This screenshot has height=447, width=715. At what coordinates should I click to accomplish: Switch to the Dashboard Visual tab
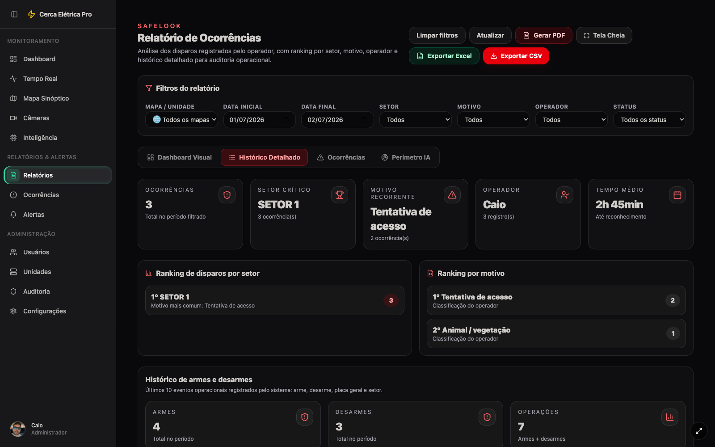point(180,157)
